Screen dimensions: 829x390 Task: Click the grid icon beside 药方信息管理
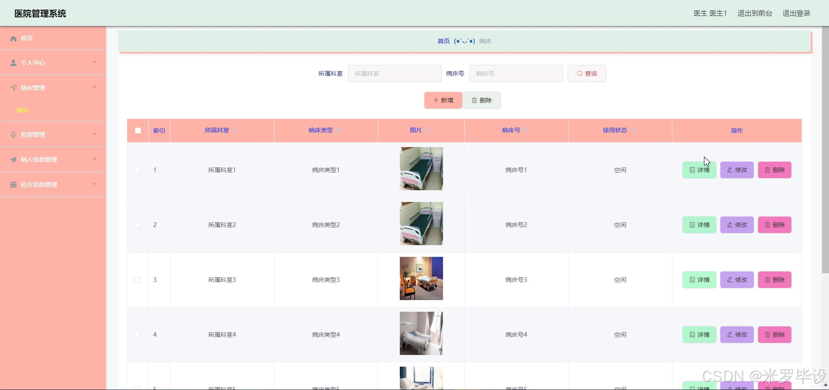pyautogui.click(x=13, y=185)
